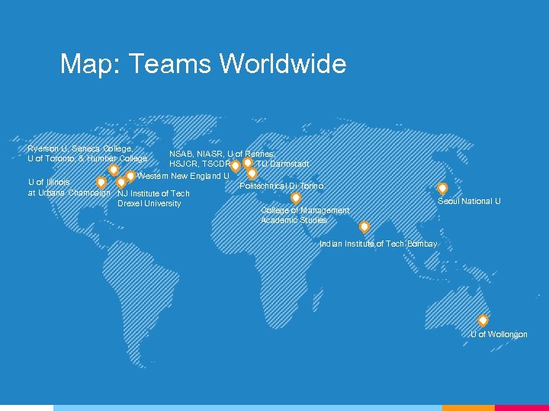Select the "Drexel University" label
This screenshot has height=411, width=549.
149,203
